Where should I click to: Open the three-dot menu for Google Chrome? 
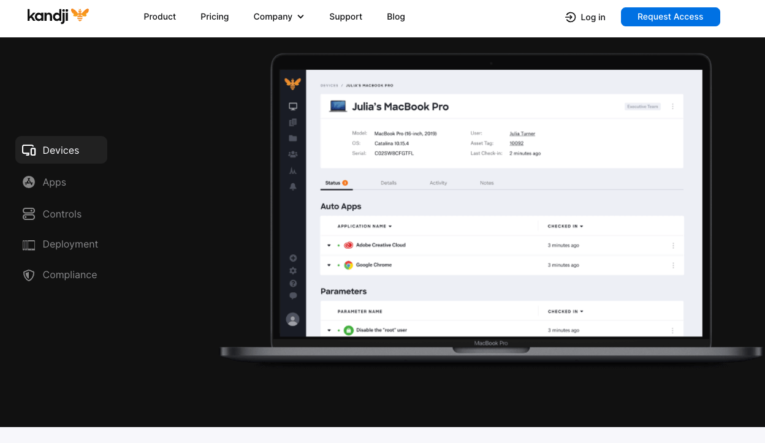pos(673,265)
